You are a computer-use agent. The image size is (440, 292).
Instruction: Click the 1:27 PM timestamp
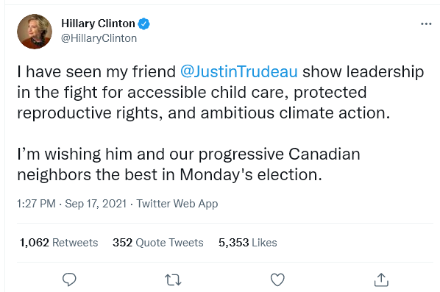[x=36, y=204]
